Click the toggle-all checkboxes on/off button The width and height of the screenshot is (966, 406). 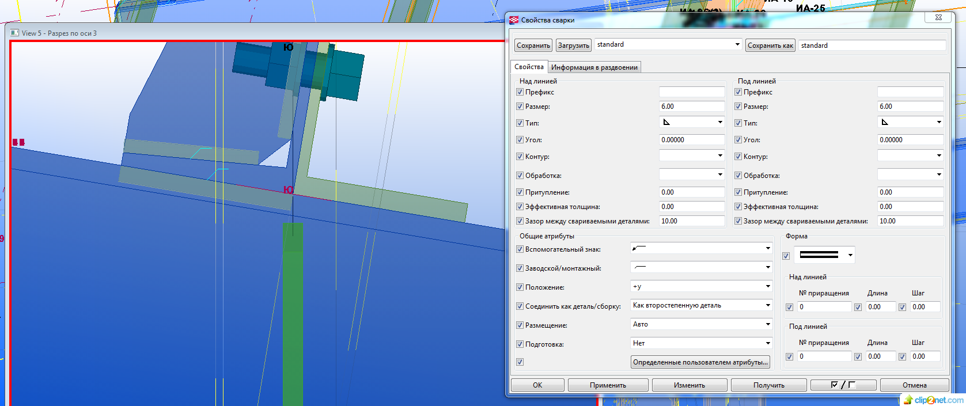click(843, 385)
